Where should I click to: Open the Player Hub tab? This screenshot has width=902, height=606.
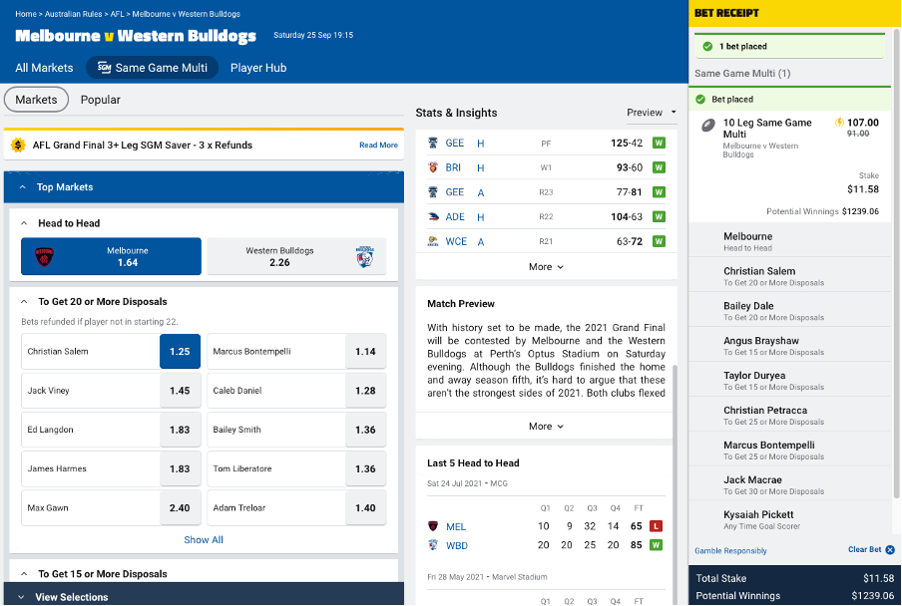coord(258,68)
